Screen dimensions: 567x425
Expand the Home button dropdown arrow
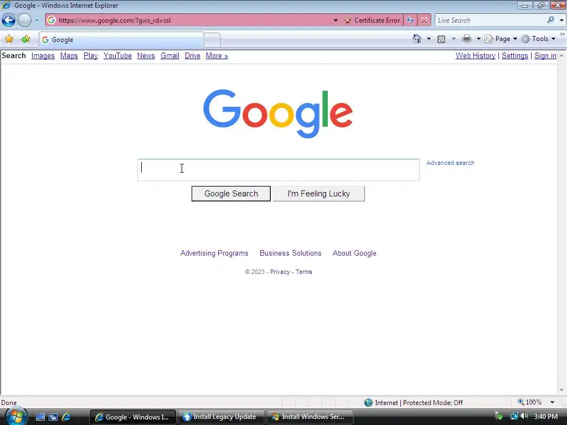(429, 39)
